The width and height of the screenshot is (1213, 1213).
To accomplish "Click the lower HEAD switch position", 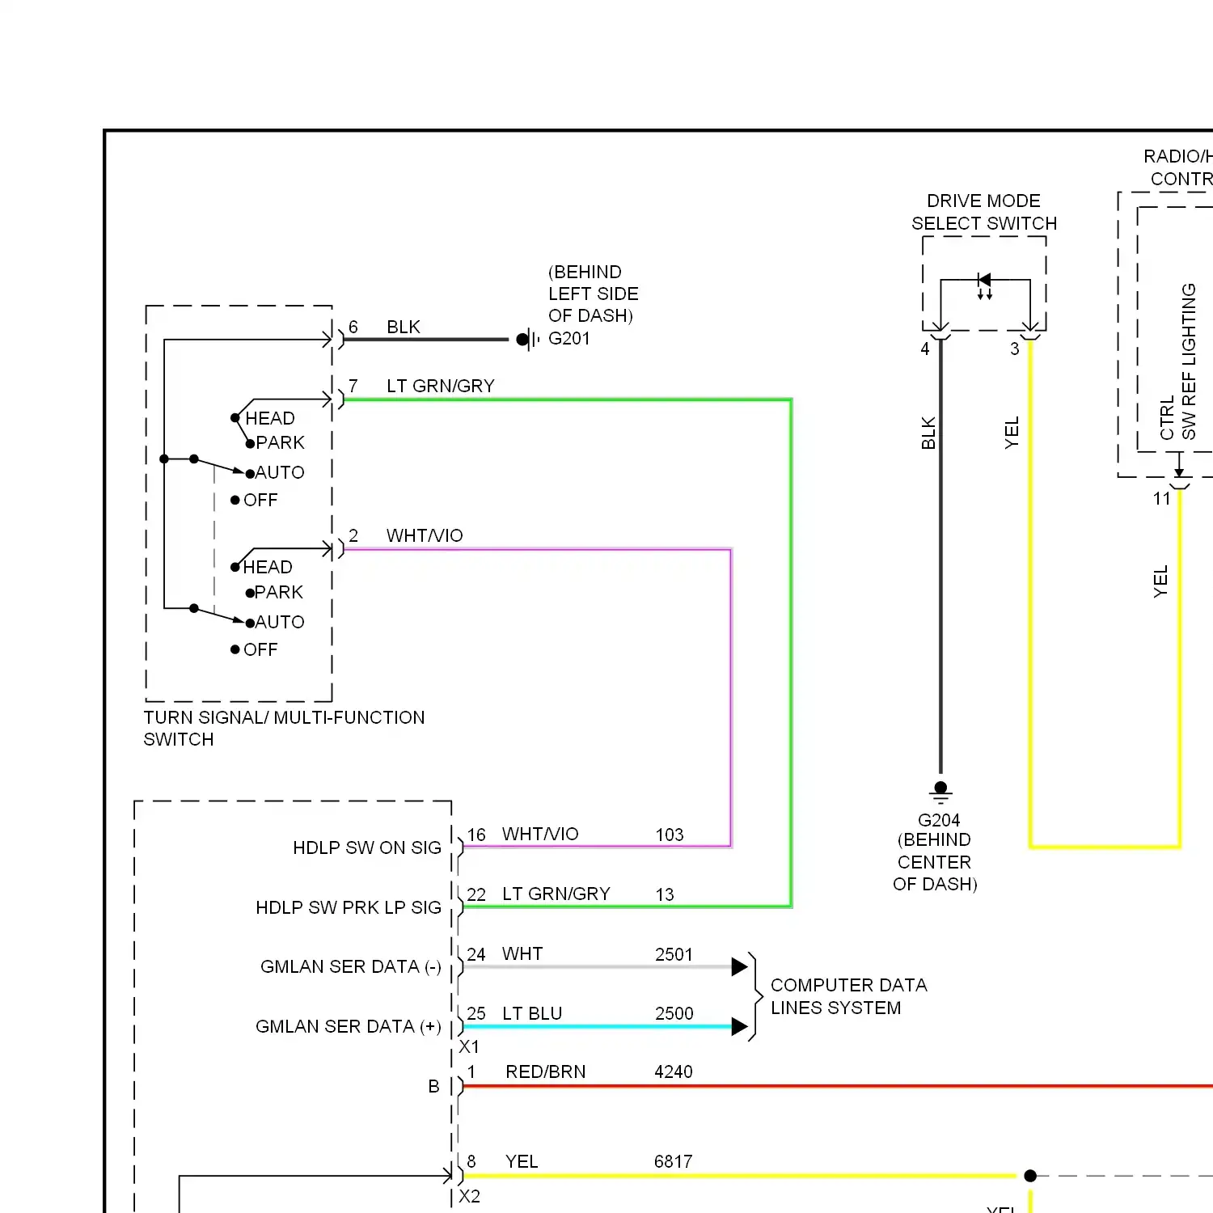I will (x=268, y=568).
